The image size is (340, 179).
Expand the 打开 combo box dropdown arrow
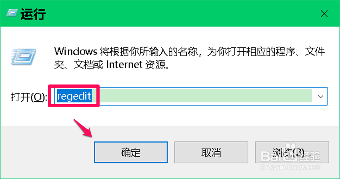tap(320, 97)
